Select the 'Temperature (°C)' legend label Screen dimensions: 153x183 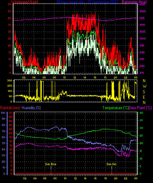coord(116,108)
